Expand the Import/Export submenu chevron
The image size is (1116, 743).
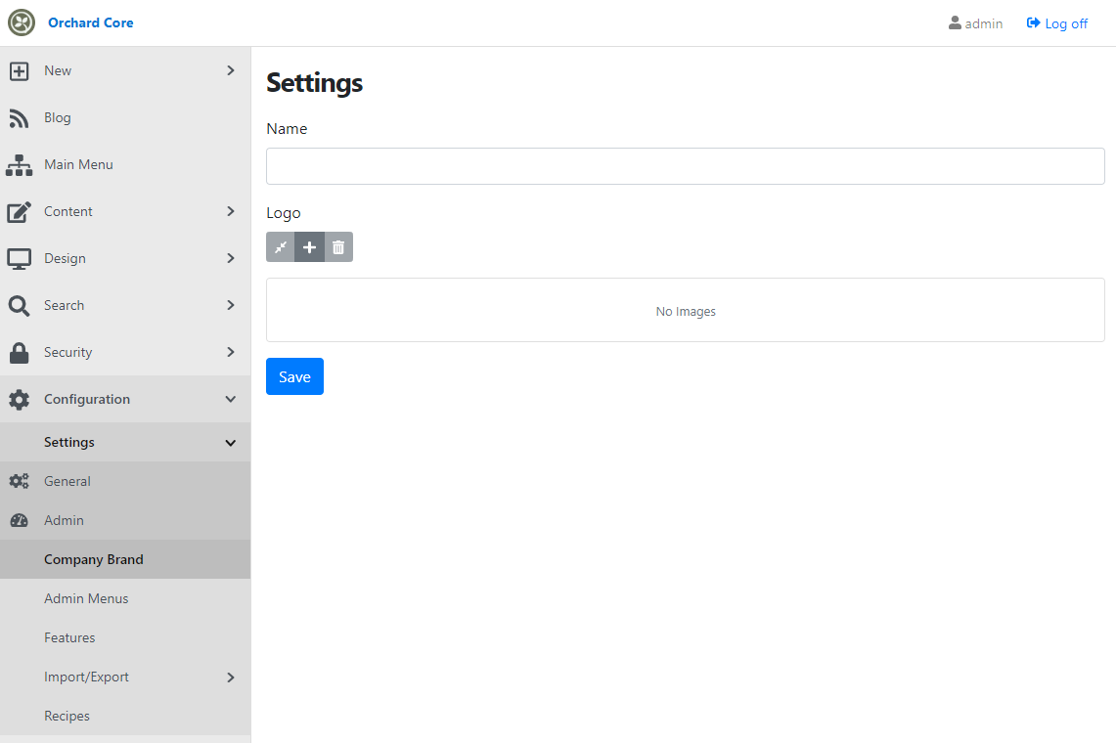point(231,677)
